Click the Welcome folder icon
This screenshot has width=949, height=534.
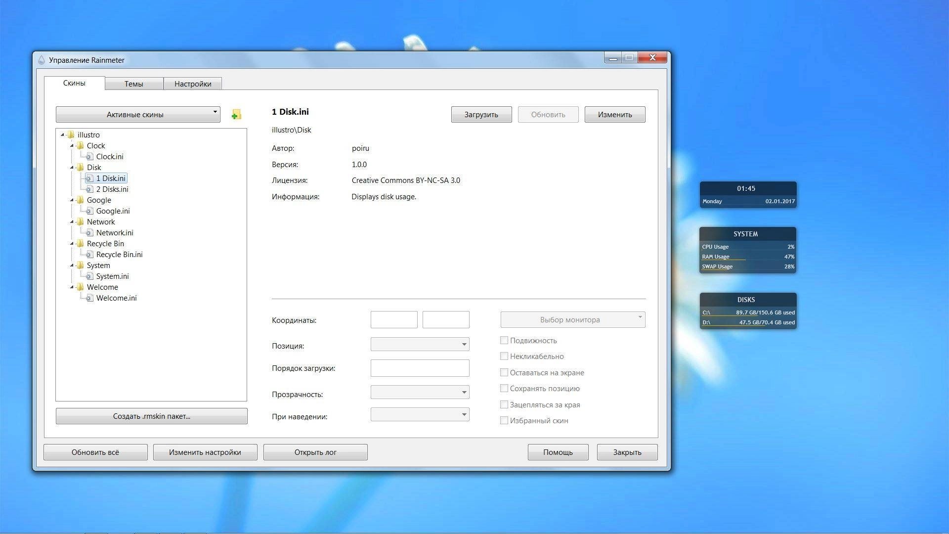(x=81, y=287)
